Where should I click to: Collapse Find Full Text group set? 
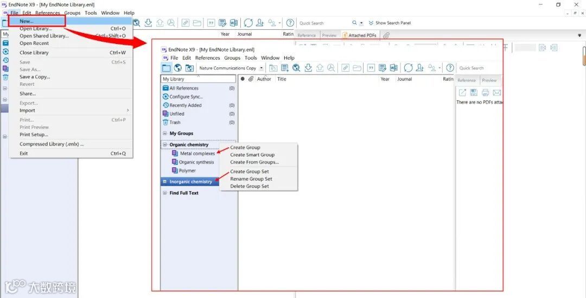(x=165, y=193)
